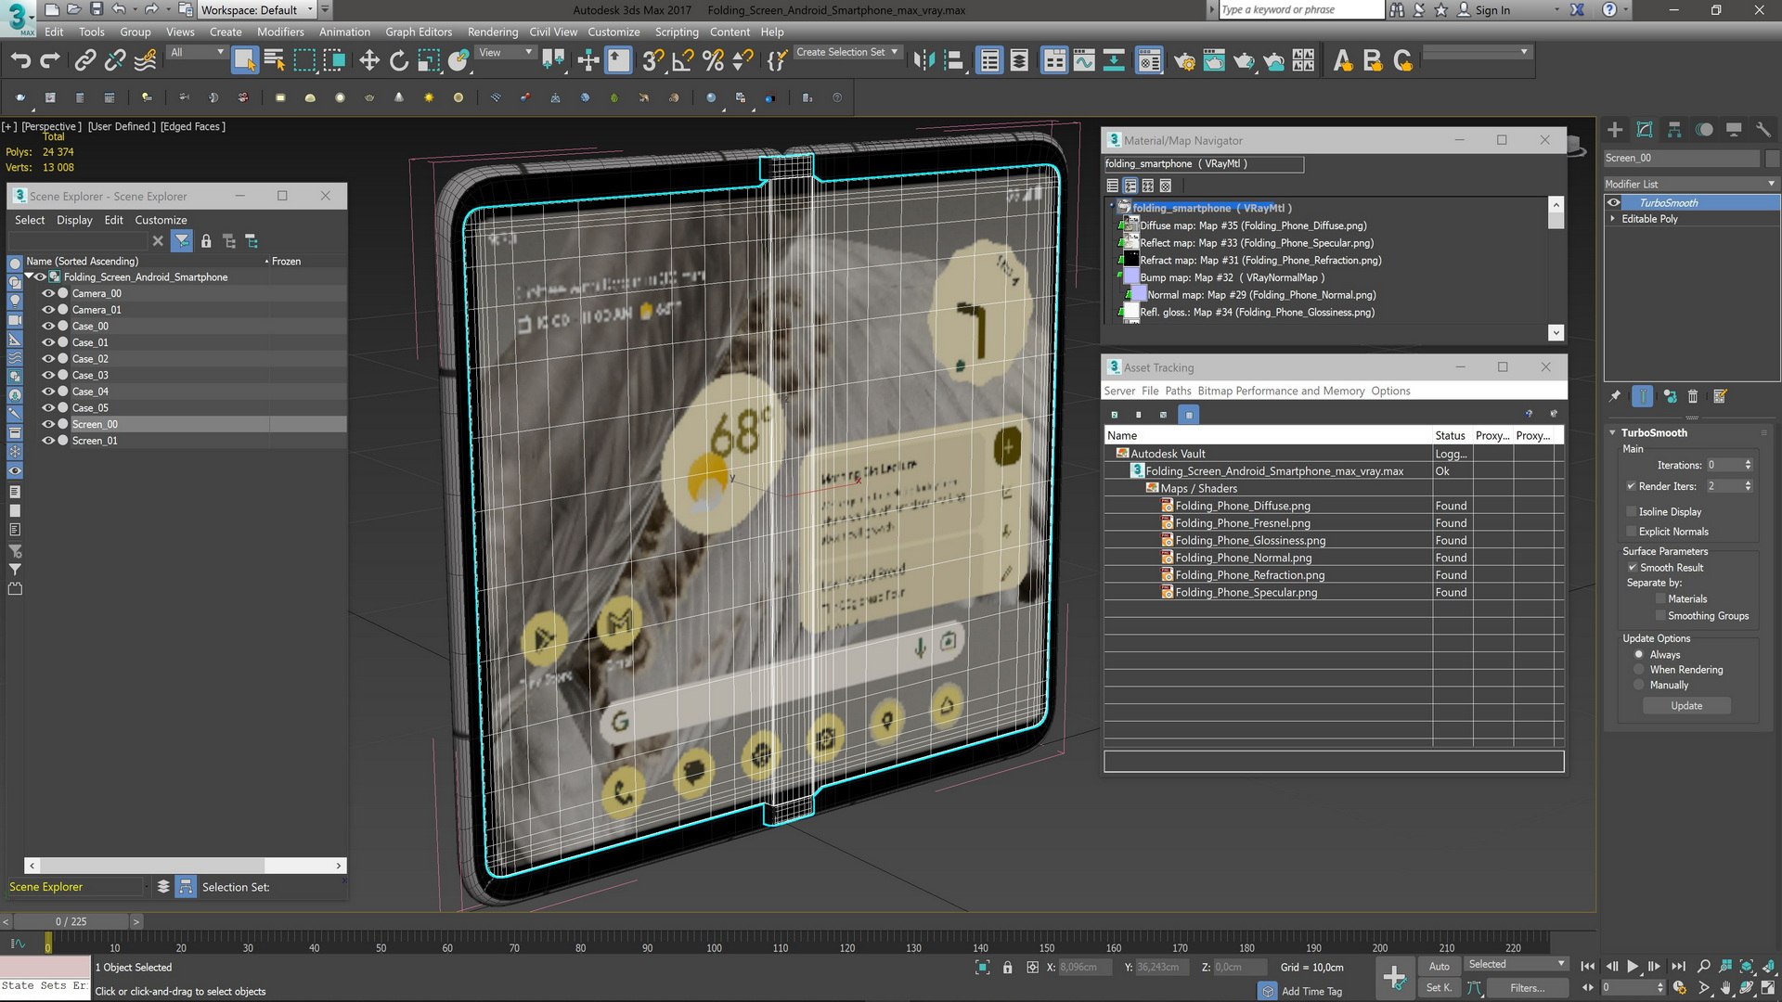Click the Undo arrow icon
Image resolution: width=1782 pixels, height=1002 pixels.
pos(20,61)
